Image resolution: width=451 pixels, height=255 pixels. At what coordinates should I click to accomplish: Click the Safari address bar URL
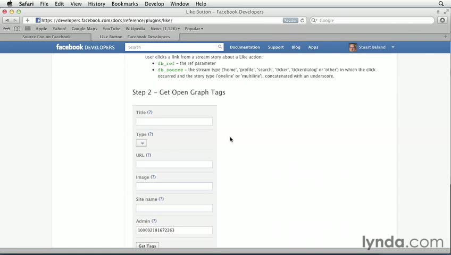(x=107, y=20)
